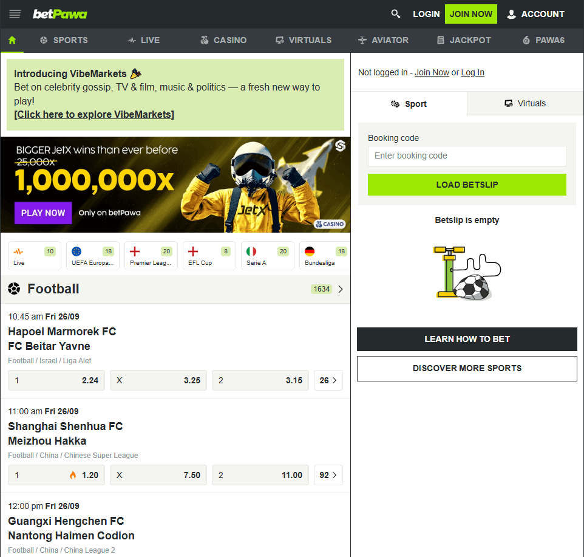Click the hot flame icon on 1.20 odds
584x557 pixels.
click(73, 475)
